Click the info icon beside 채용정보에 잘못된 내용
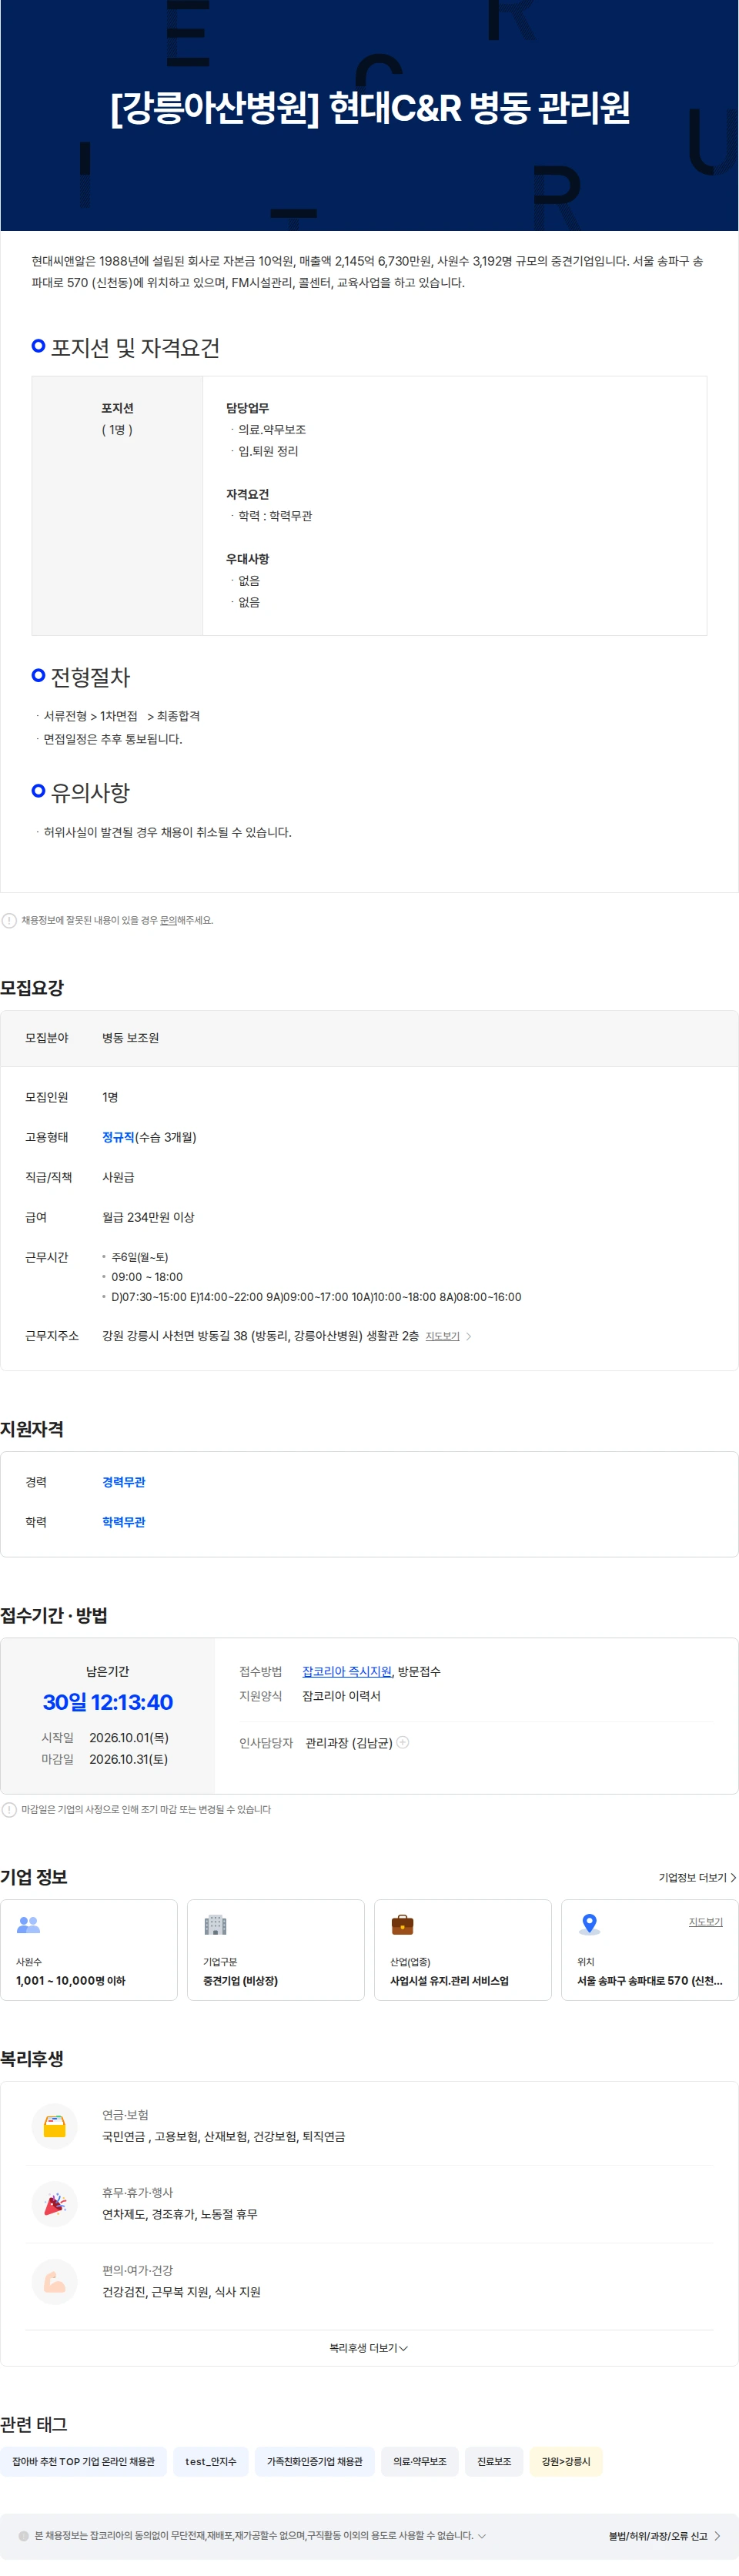 (x=9, y=920)
